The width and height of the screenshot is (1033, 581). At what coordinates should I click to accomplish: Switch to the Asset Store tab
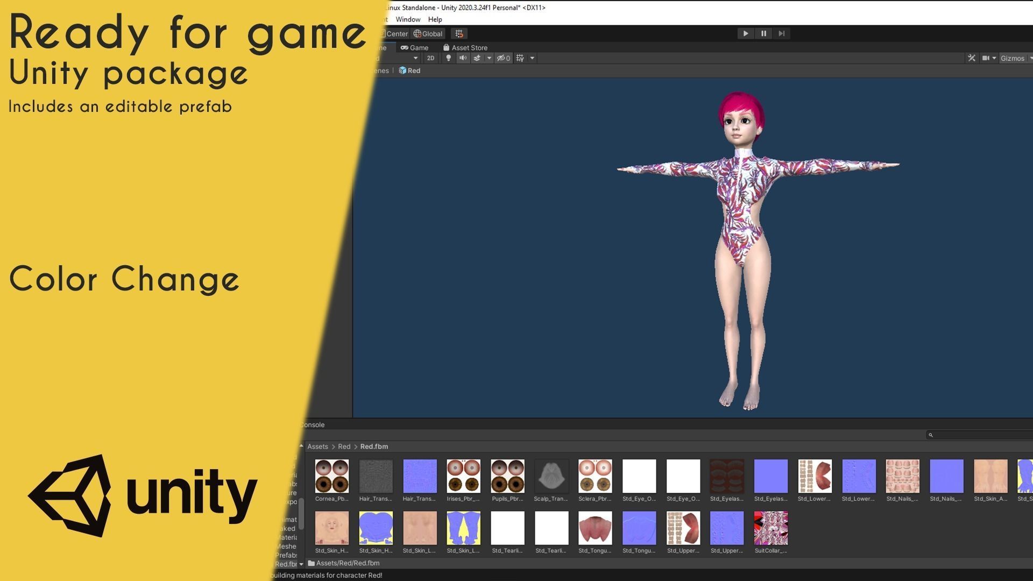click(x=465, y=47)
